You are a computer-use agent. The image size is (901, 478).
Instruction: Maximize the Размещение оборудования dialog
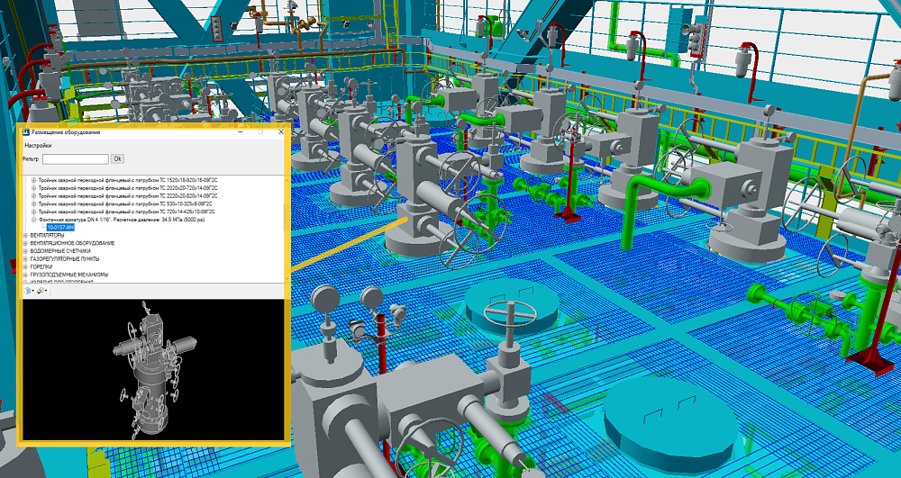point(260,132)
